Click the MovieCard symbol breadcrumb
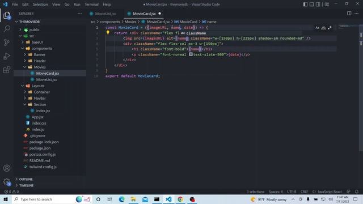The width and height of the screenshot is (363, 204). click(188, 22)
